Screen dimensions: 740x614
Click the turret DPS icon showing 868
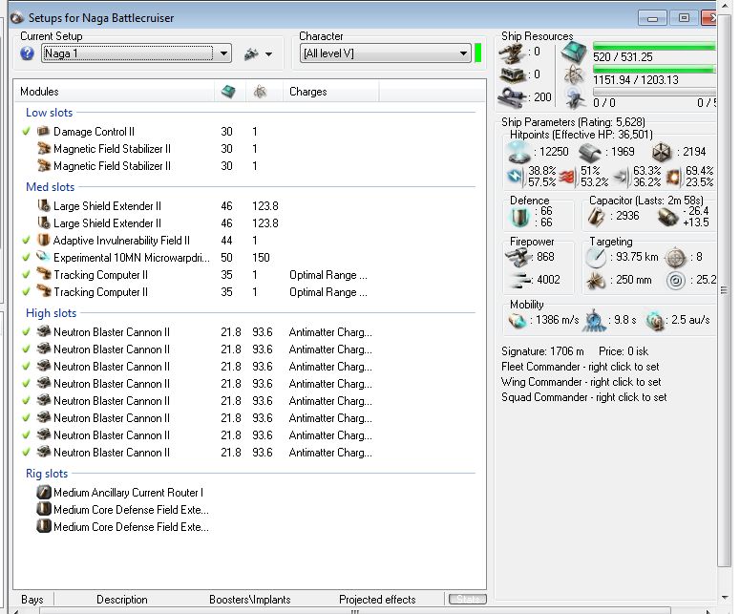click(518, 257)
